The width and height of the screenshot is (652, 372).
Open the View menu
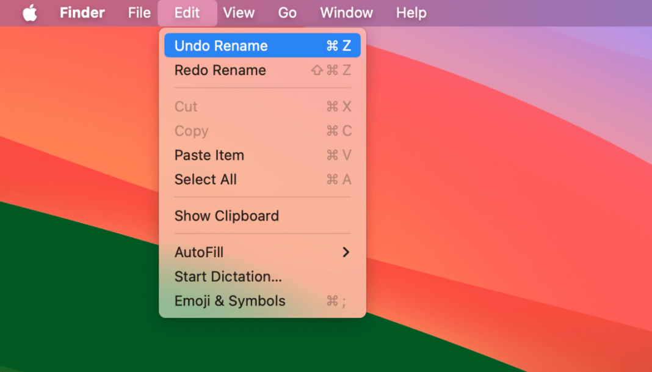click(x=239, y=12)
